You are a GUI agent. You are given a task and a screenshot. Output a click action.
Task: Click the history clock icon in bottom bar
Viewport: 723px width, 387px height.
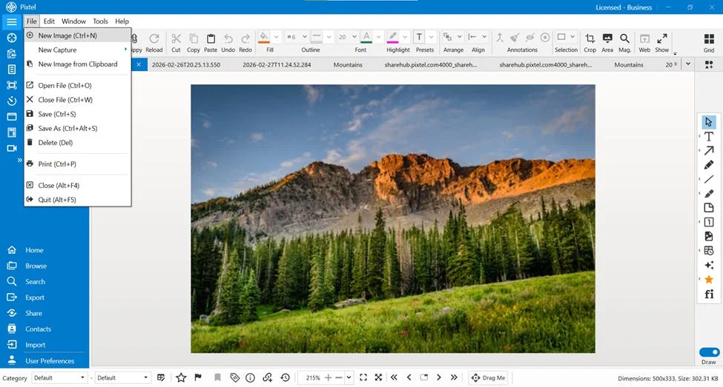(285, 378)
